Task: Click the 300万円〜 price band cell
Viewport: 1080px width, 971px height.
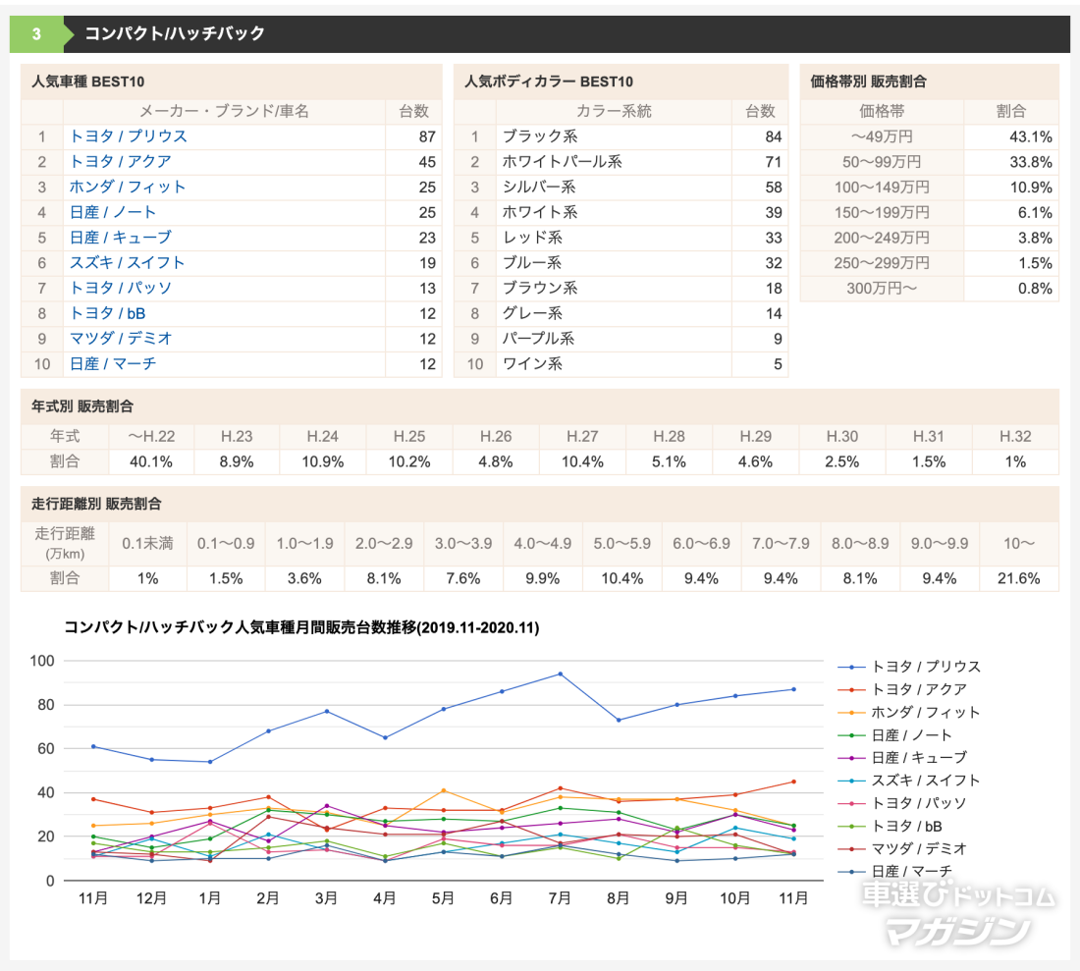Action: click(882, 288)
